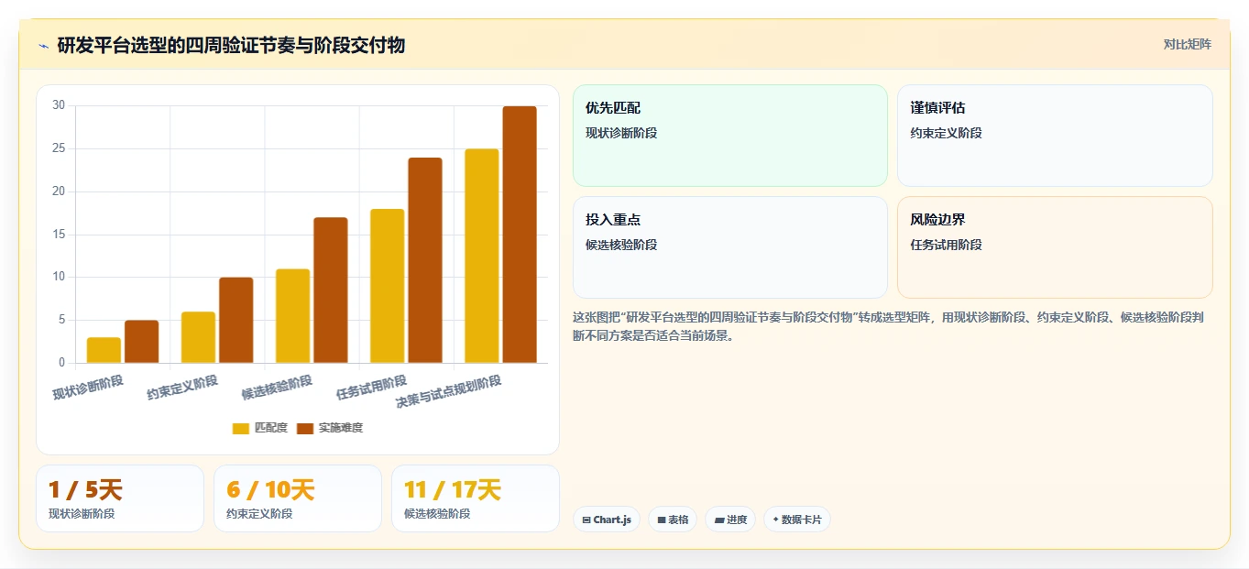Screen dimensions: 1249x569
Task: Open the 优先匹配 matrix card
Action: coord(730,136)
